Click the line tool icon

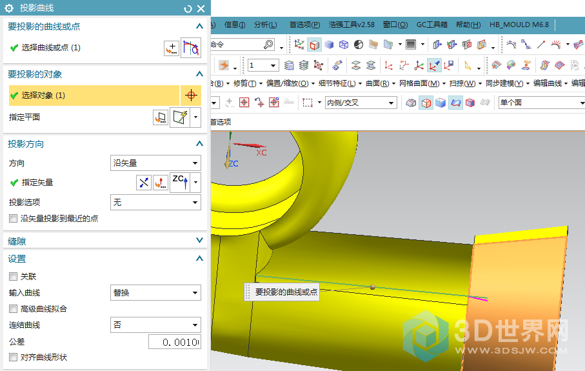[541, 45]
